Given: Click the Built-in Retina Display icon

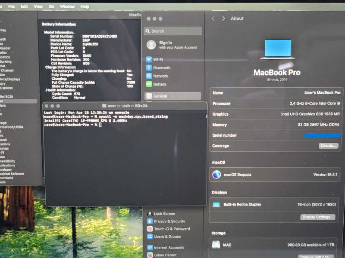Looking at the screenshot, I should coord(216,205).
